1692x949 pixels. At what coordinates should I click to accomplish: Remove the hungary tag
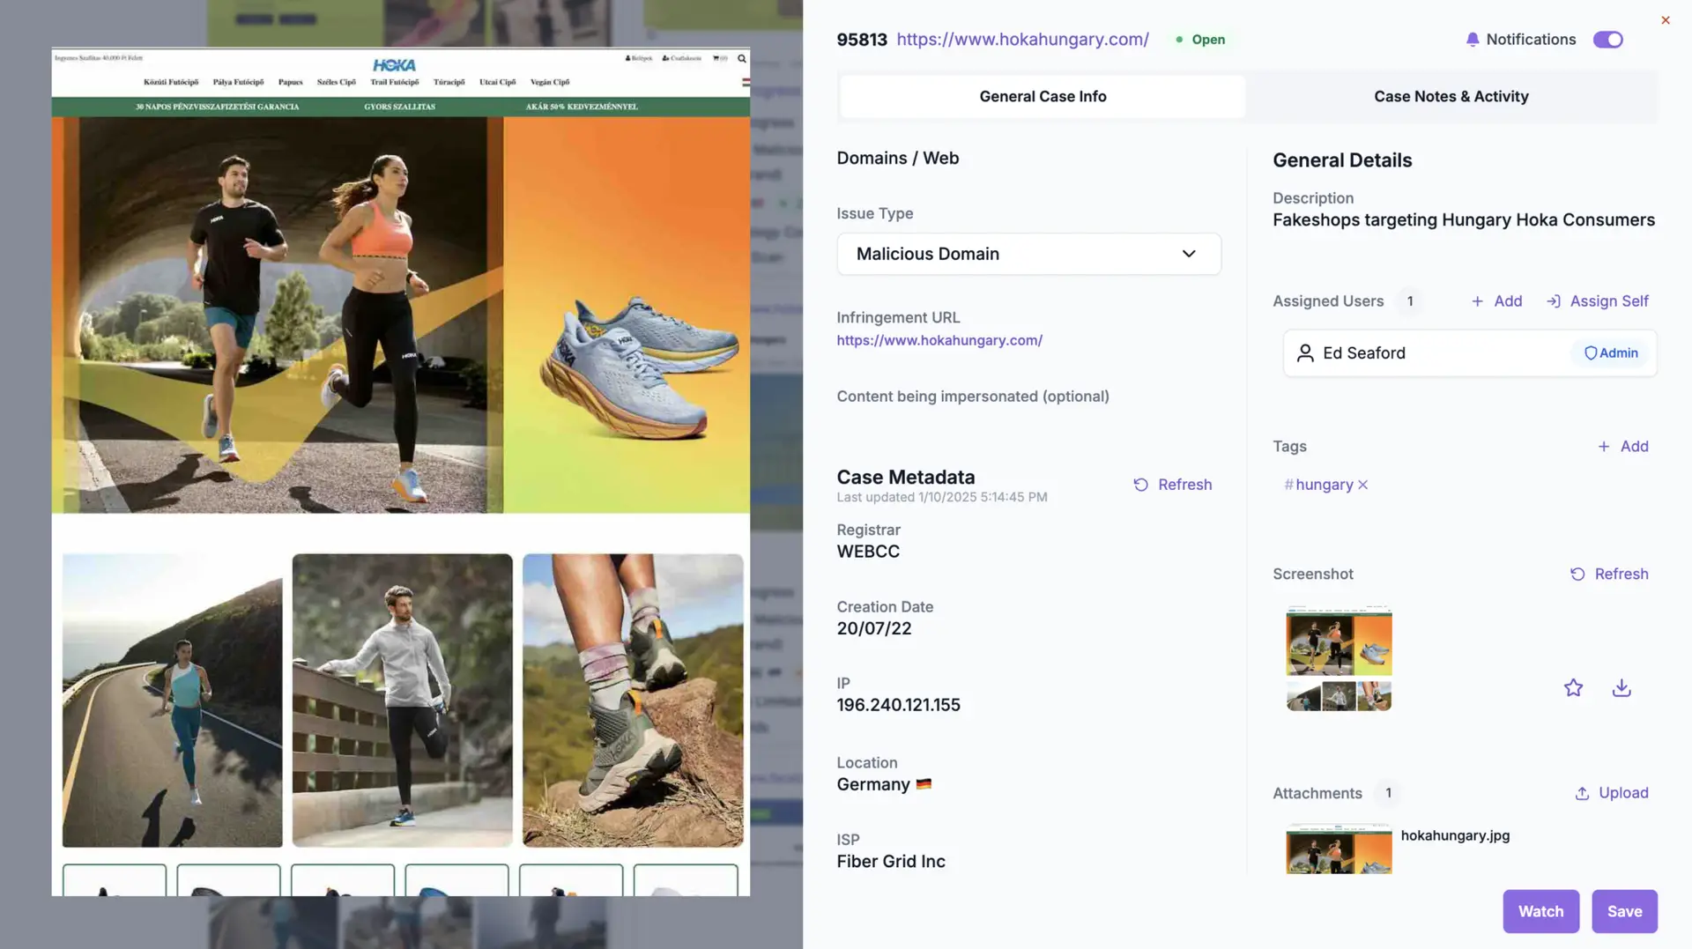point(1362,485)
